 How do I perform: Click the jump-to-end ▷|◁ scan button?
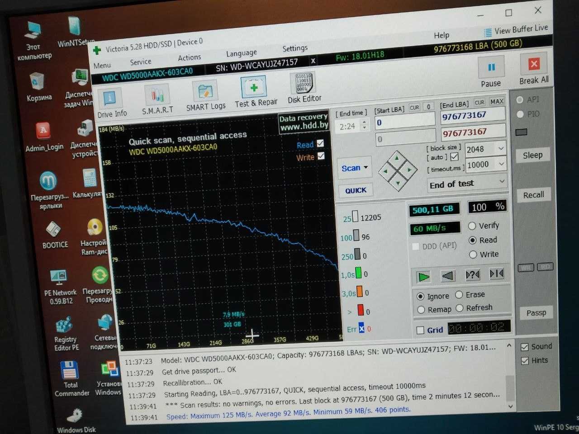(x=496, y=274)
